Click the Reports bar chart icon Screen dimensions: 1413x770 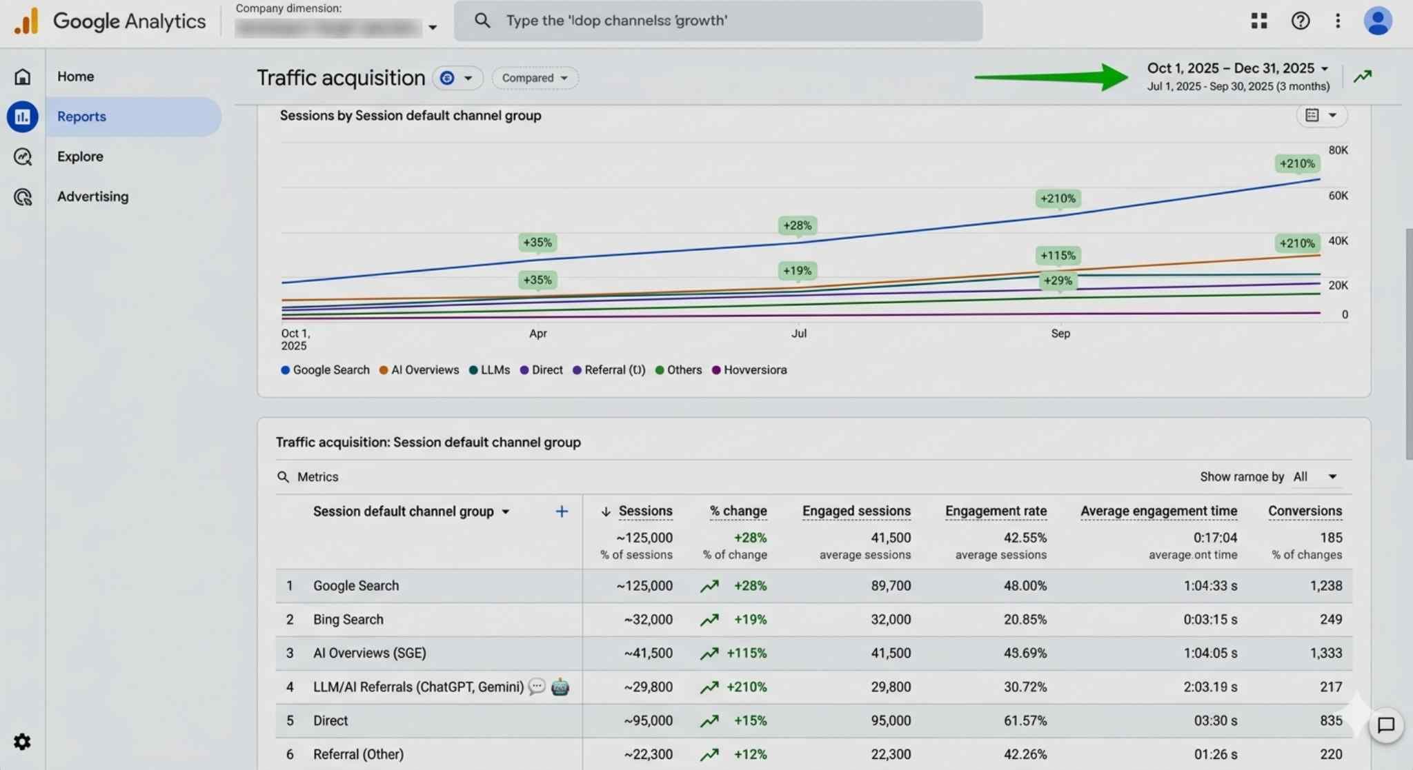point(23,116)
